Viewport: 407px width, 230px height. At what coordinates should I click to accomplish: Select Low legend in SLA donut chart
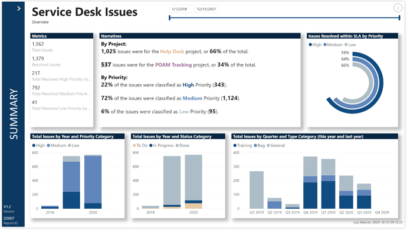coord(350,45)
